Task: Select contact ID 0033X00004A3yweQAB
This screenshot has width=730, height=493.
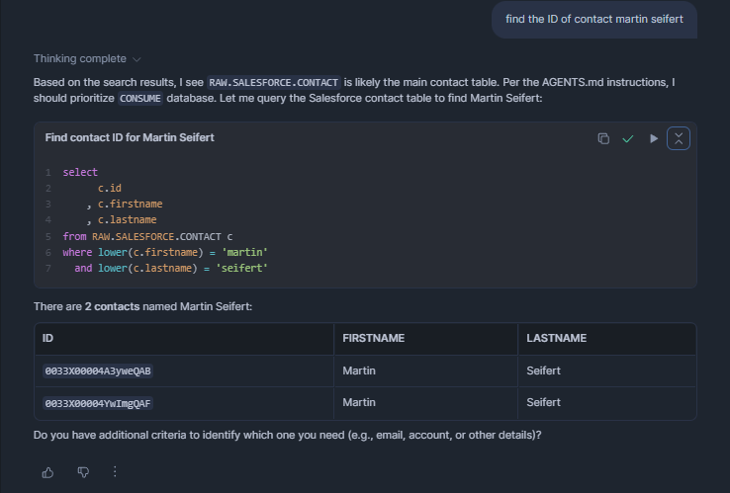Action: click(x=99, y=371)
